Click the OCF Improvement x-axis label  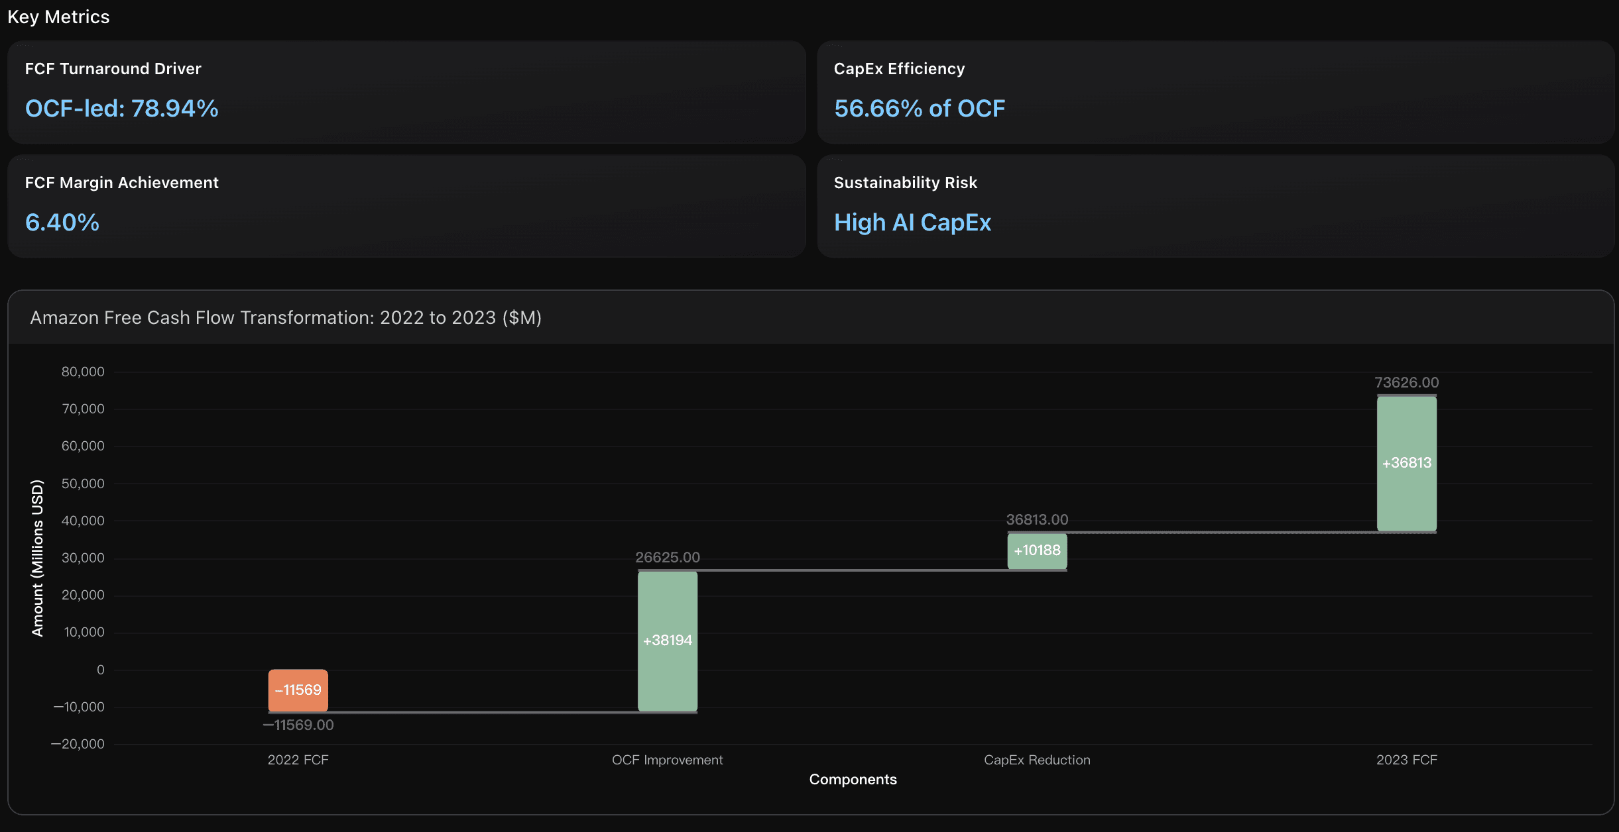click(668, 760)
